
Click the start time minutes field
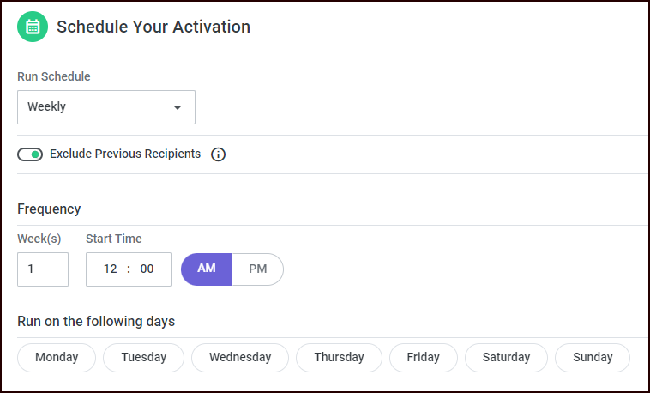pos(147,269)
